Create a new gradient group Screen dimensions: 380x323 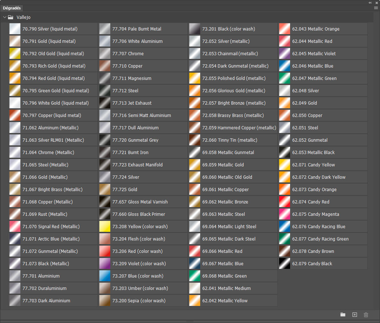(x=343, y=315)
